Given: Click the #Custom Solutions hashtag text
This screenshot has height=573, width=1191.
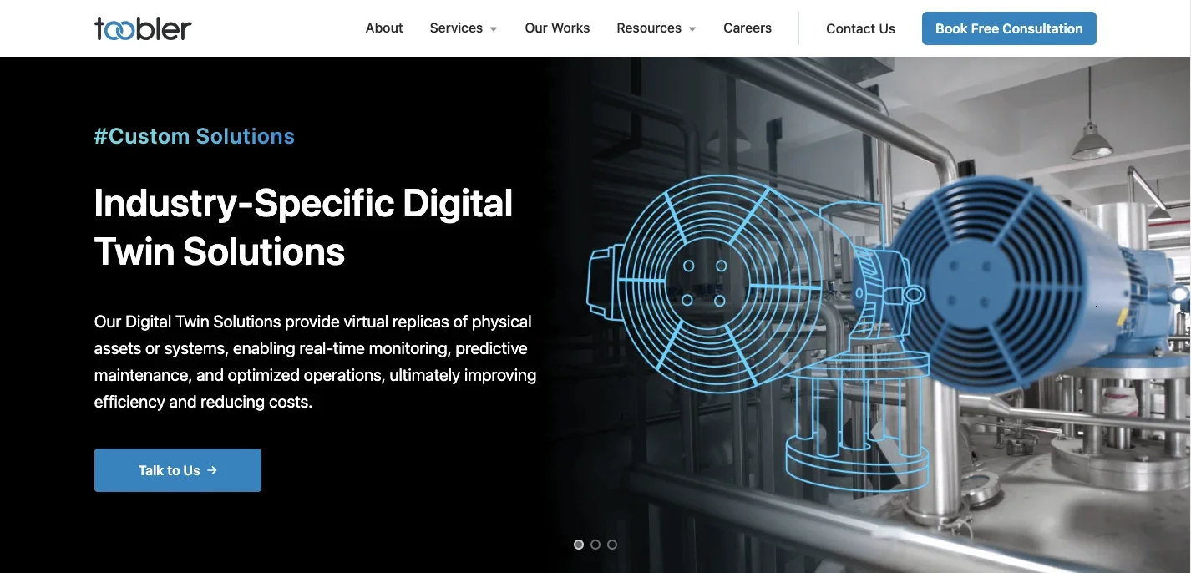Looking at the screenshot, I should coord(195,136).
